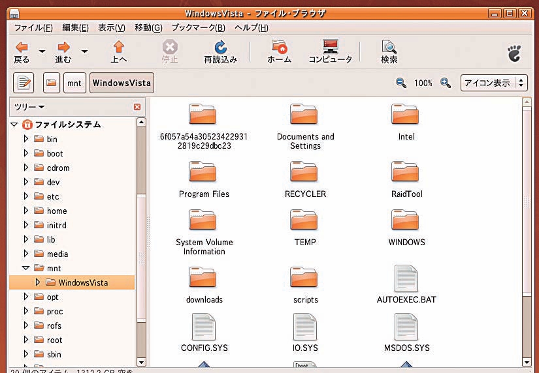This screenshot has width=539, height=373.
Task: Go up one level with 上へ
Action: coord(119,52)
